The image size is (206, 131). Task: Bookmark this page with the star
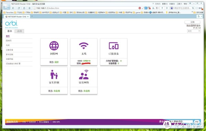30,8
